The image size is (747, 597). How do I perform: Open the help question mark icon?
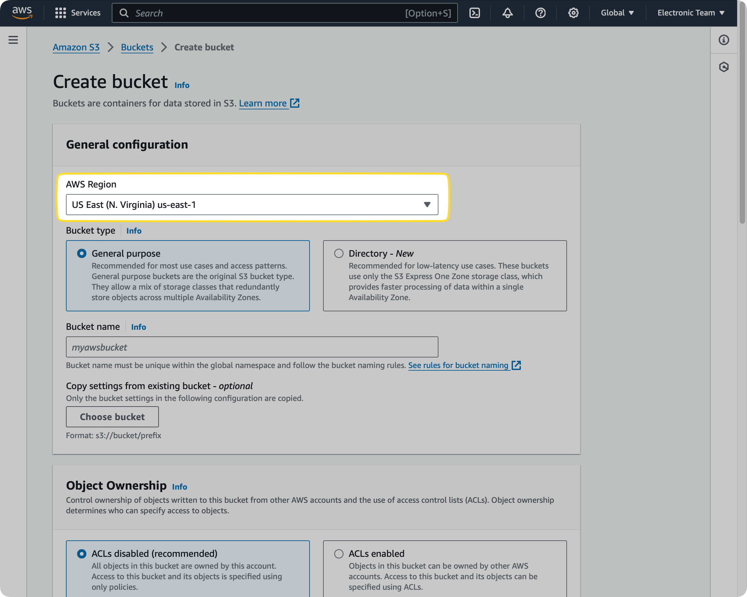click(540, 13)
